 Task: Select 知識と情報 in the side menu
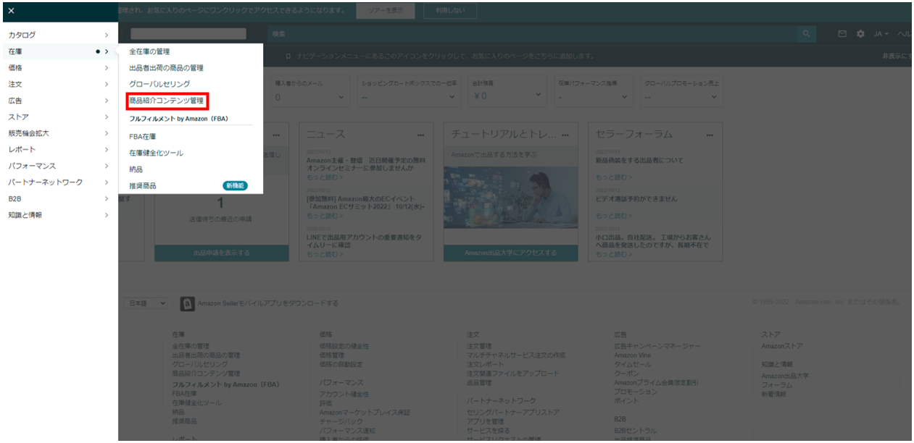[25, 215]
